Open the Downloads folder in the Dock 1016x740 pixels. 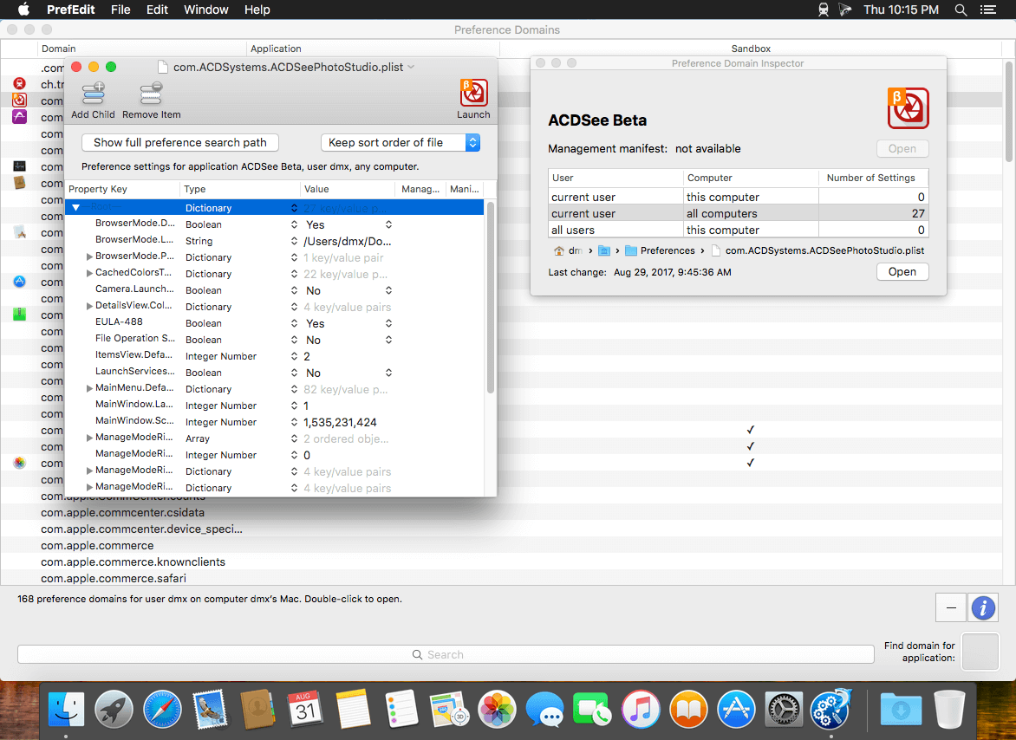pyautogui.click(x=901, y=710)
